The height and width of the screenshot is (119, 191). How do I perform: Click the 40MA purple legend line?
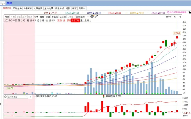(148, 13)
